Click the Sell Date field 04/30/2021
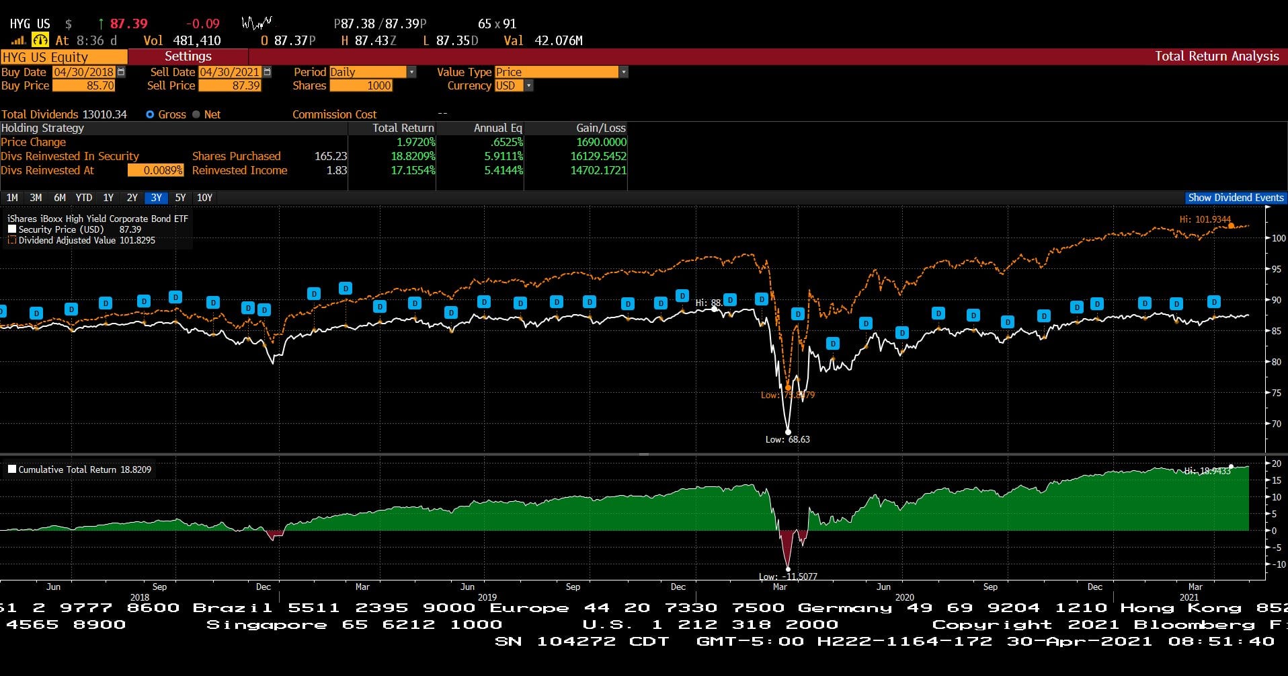 (x=230, y=72)
